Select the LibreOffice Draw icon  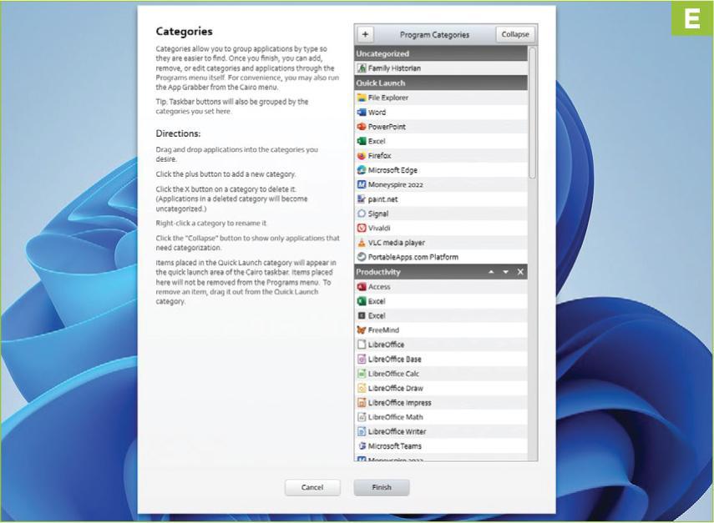[x=362, y=389]
